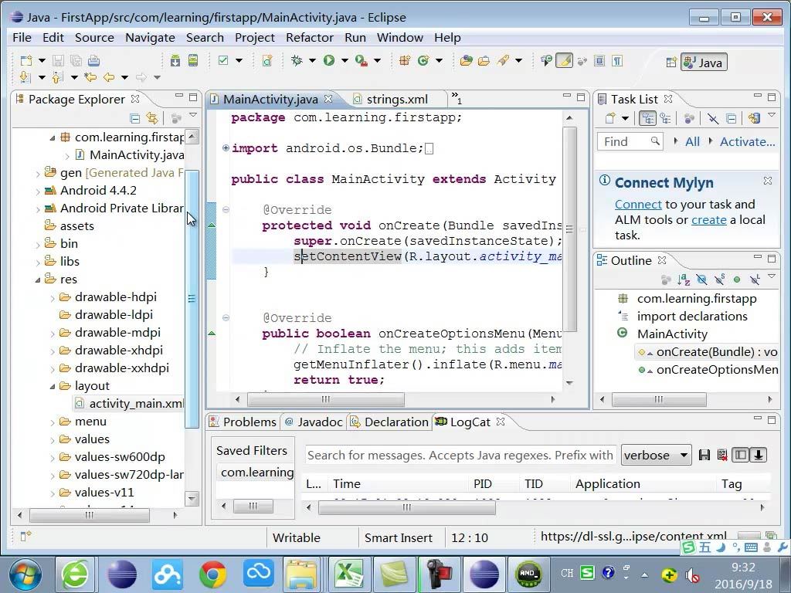Image resolution: width=791 pixels, height=593 pixels.
Task: Toggle Categorized view in Task List toolbar
Action: [647, 118]
